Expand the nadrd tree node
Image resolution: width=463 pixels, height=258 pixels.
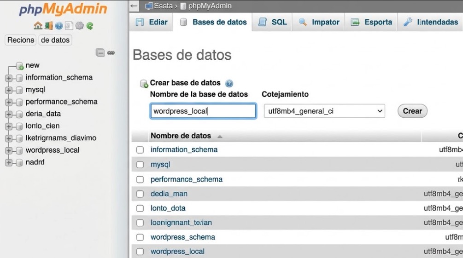tap(9, 163)
